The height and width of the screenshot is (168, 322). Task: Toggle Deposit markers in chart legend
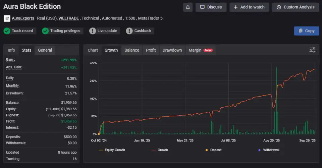tap(214, 150)
